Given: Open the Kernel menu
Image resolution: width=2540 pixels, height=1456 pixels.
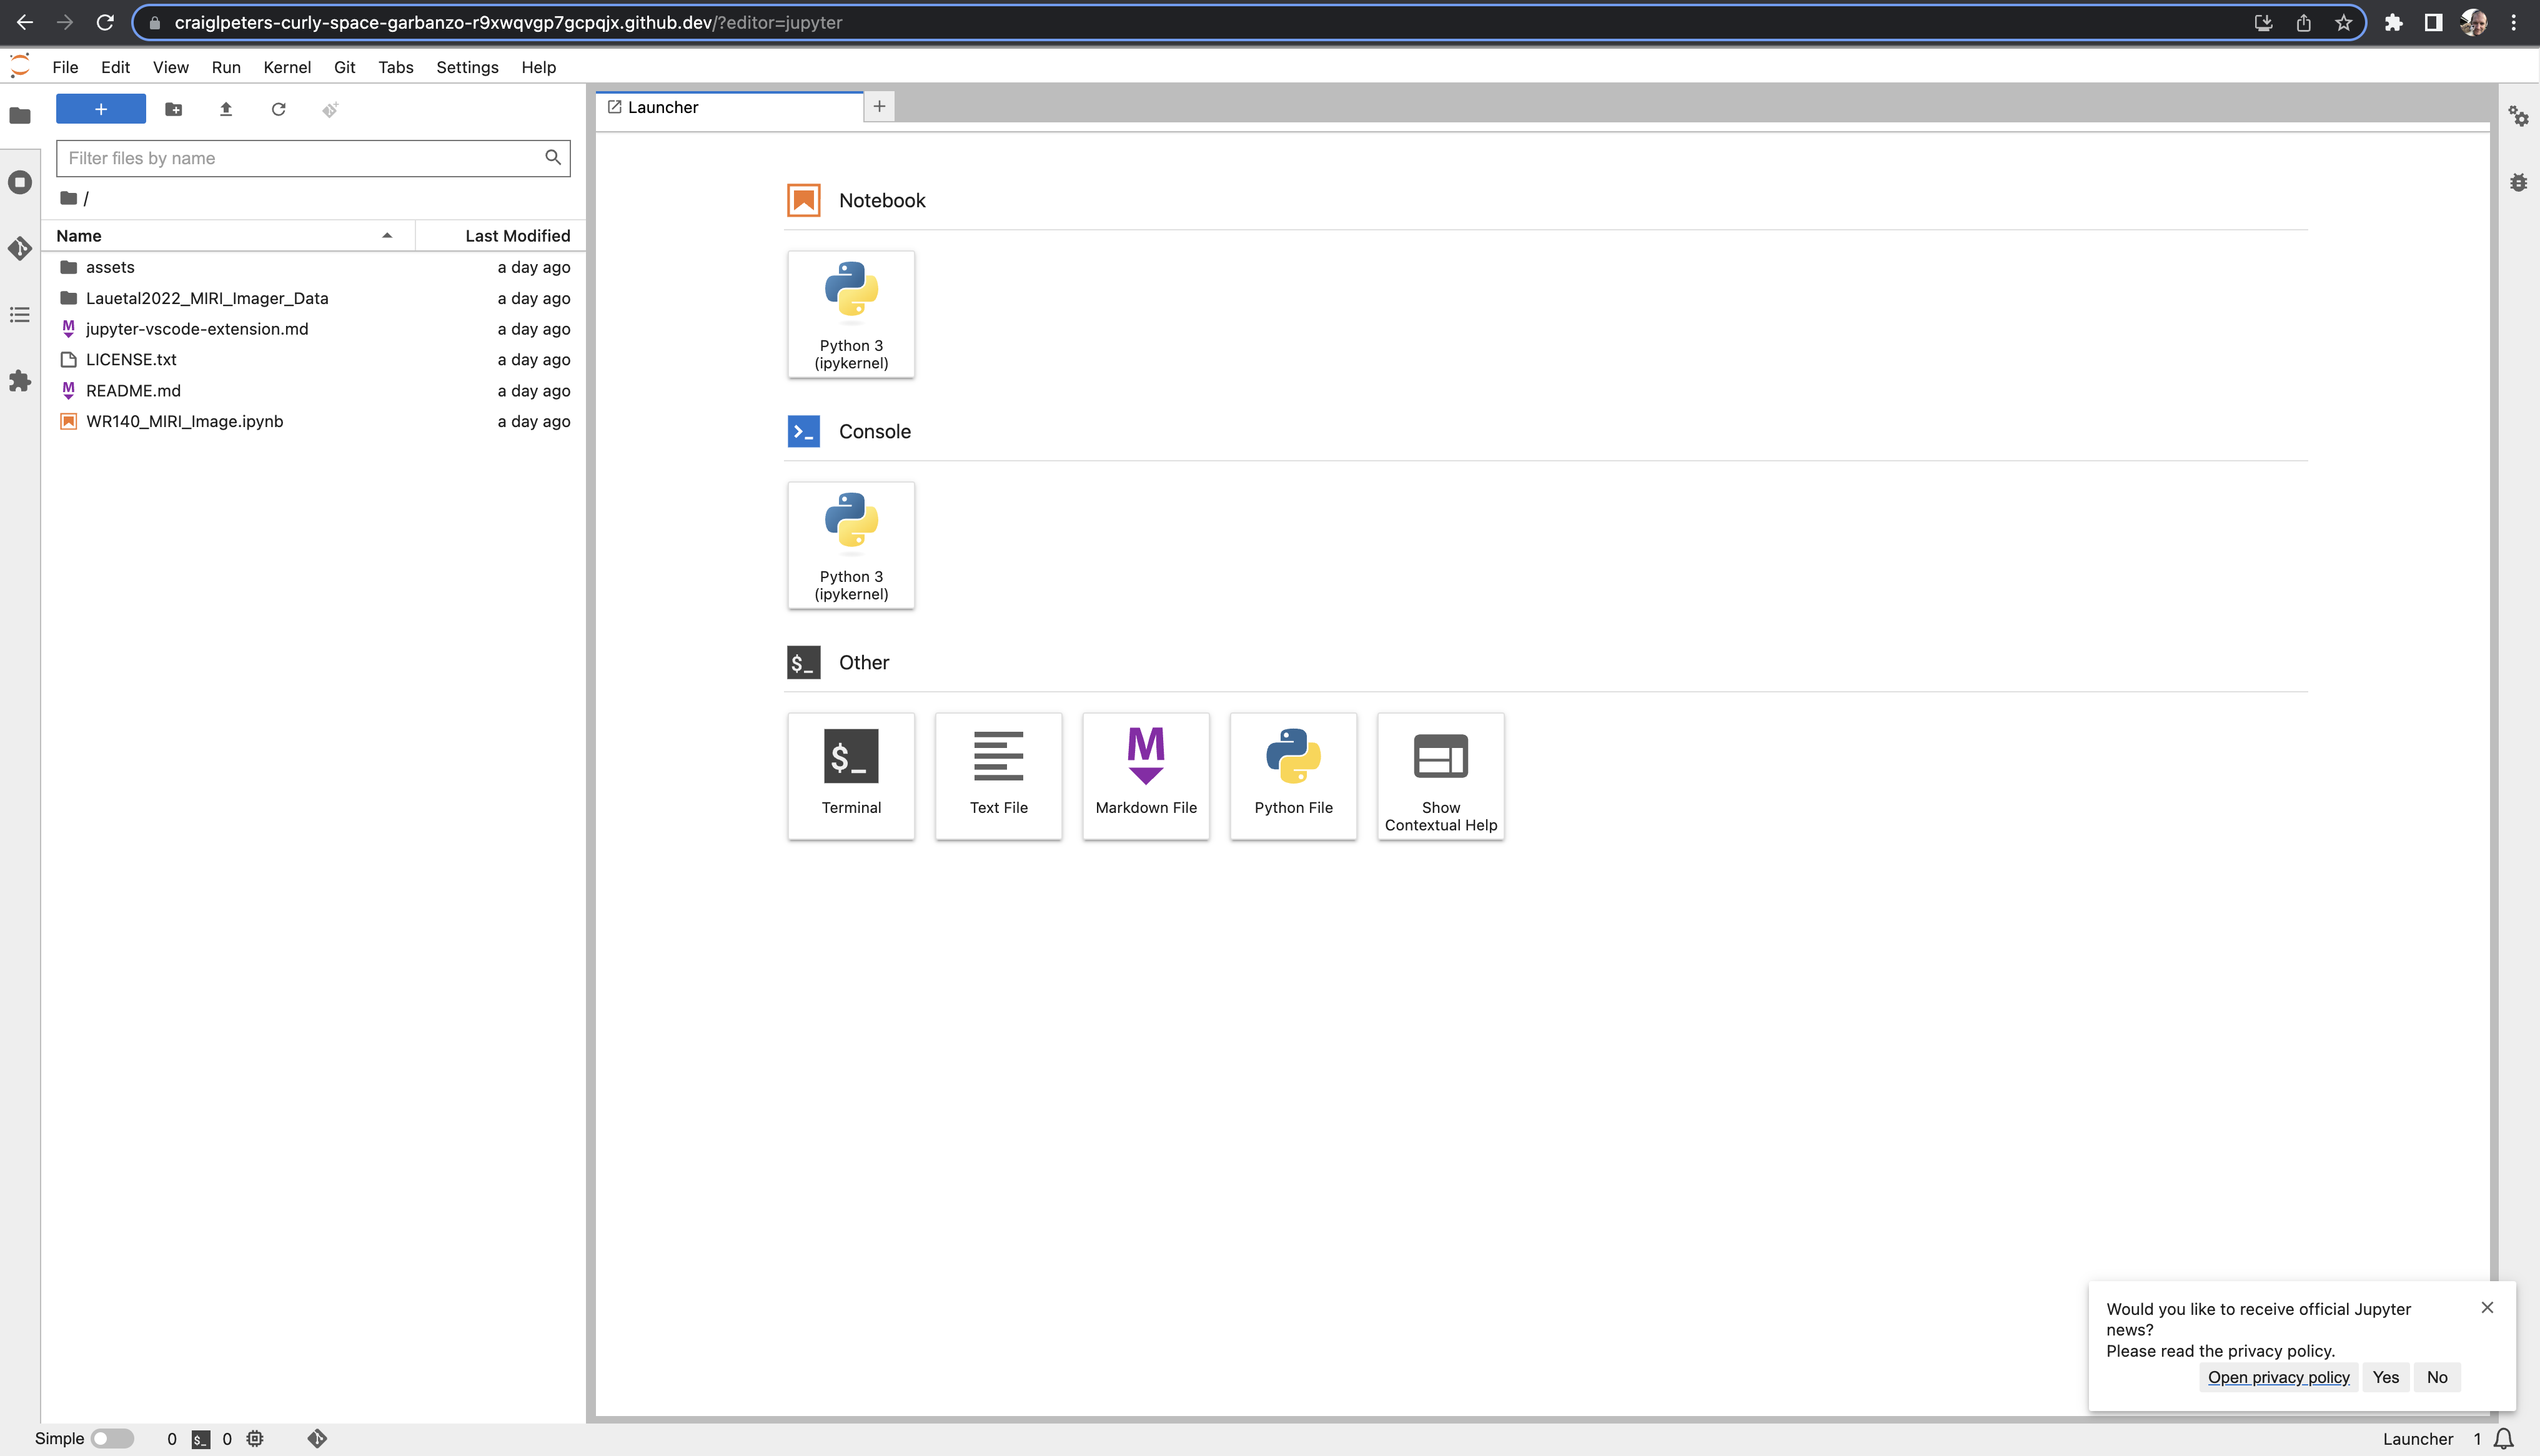Looking at the screenshot, I should pos(286,67).
